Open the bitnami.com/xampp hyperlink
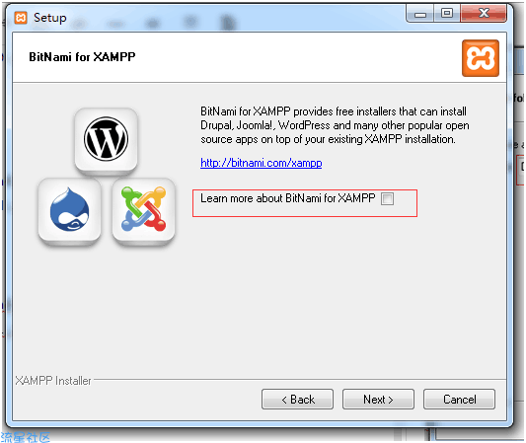The image size is (526, 443). pyautogui.click(x=261, y=163)
